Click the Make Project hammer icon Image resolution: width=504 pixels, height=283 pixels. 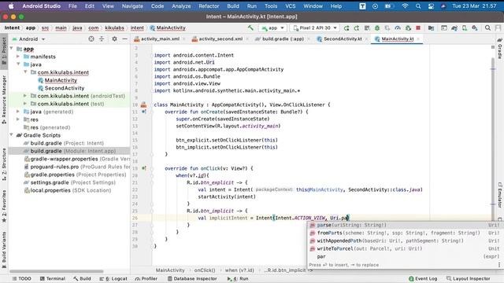[x=250, y=28]
